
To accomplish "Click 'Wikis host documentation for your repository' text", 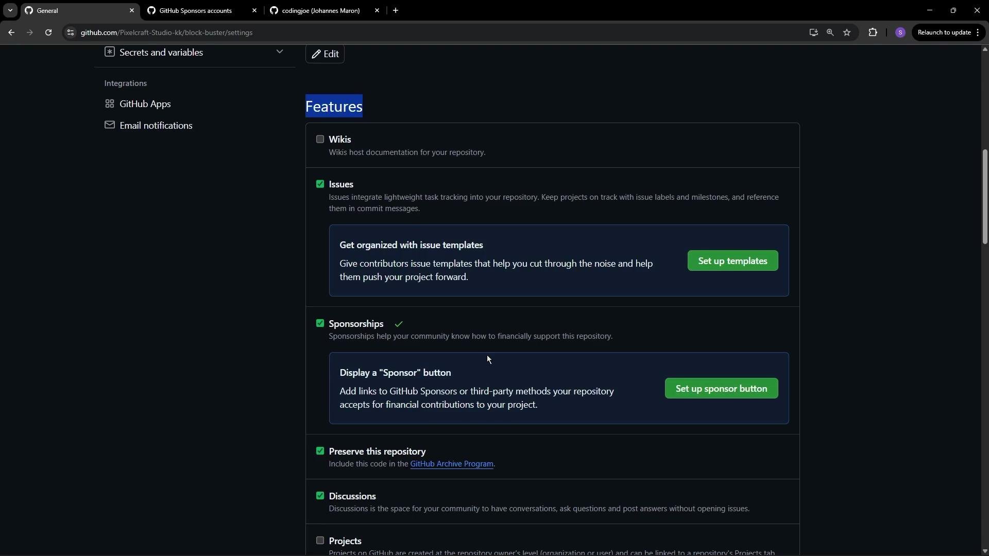I will [x=407, y=152].
